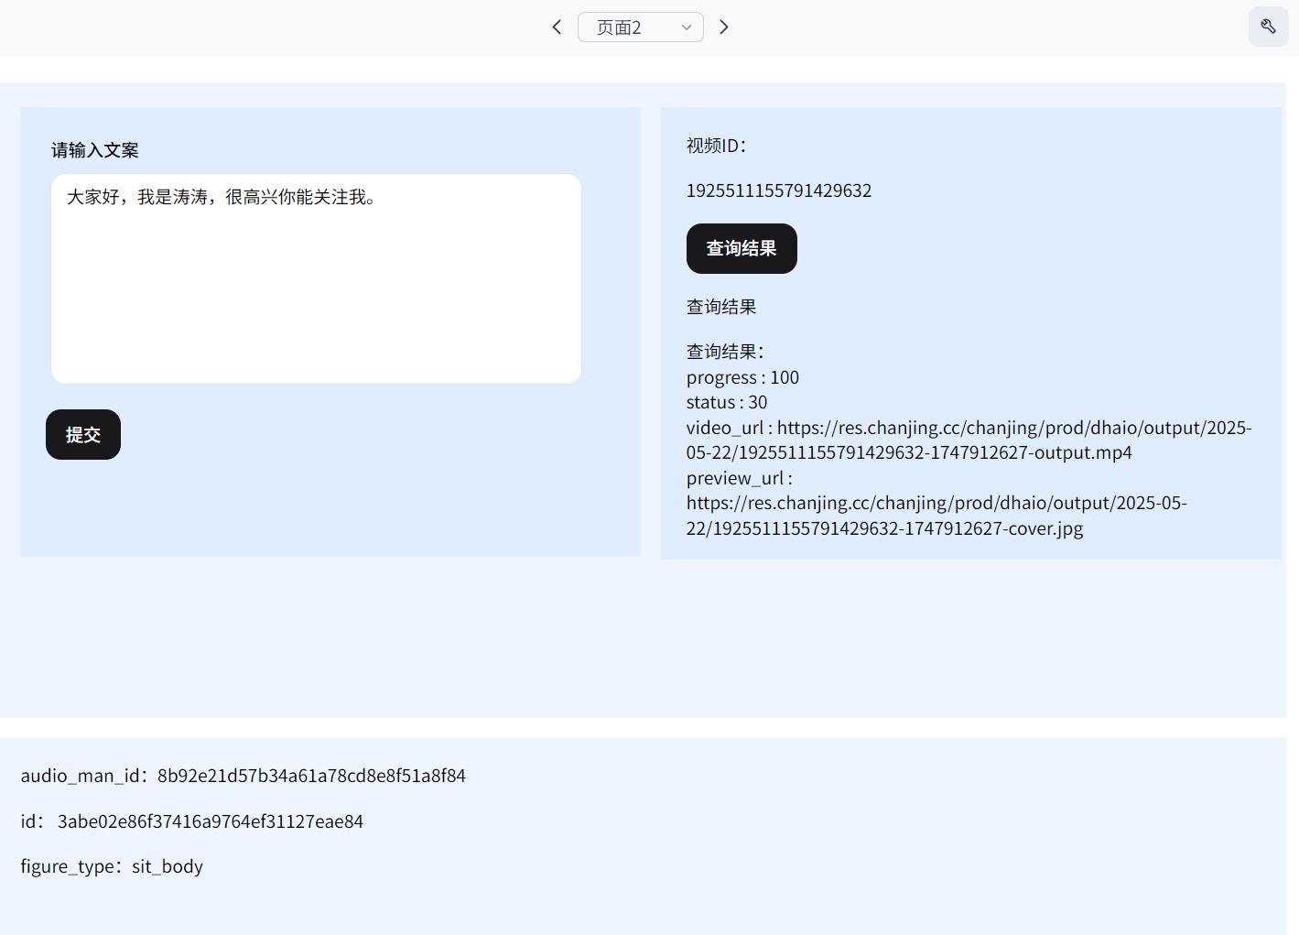Image resolution: width=1299 pixels, height=935 pixels.
Task: Click the video ID number 1925511155791429632
Action: point(778,190)
